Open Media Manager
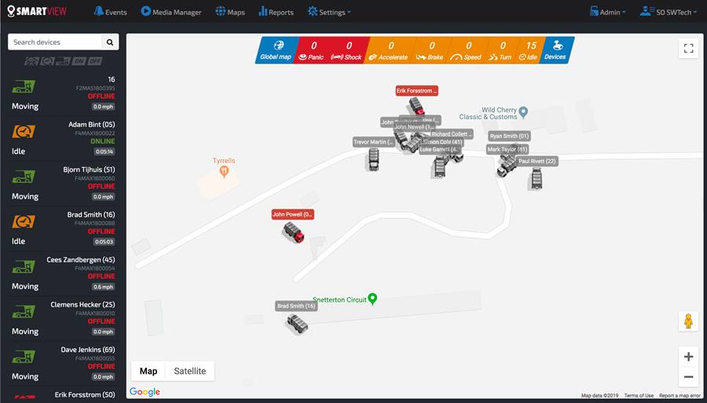Screen dimensions: 707x403 tap(171, 12)
